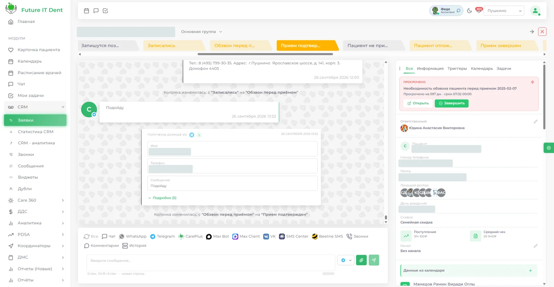
Task: Open the Telegram send-channel selector dropdown
Action: pyautogui.click(x=346, y=260)
